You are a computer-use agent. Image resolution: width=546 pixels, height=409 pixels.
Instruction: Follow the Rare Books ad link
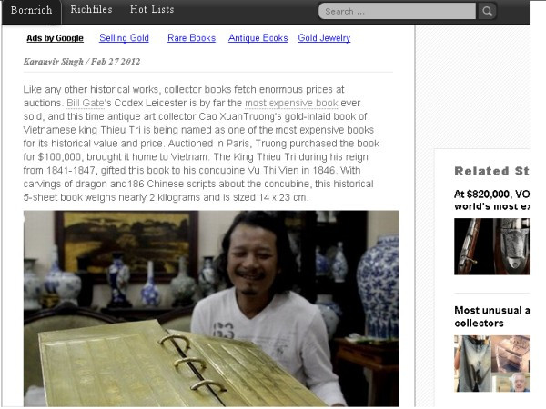191,38
